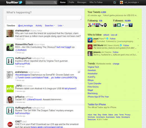
Task: Click the first avatar under Followers
Action: (x=115, y=25)
